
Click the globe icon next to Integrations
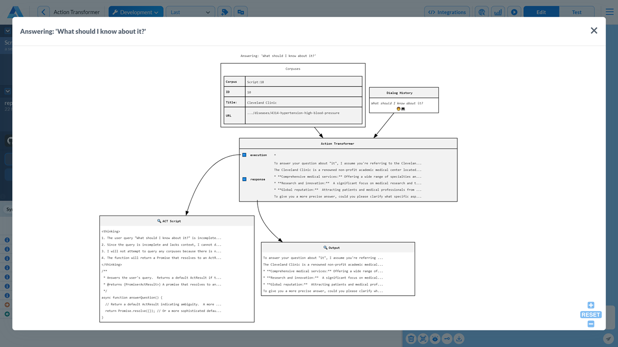click(x=482, y=11)
